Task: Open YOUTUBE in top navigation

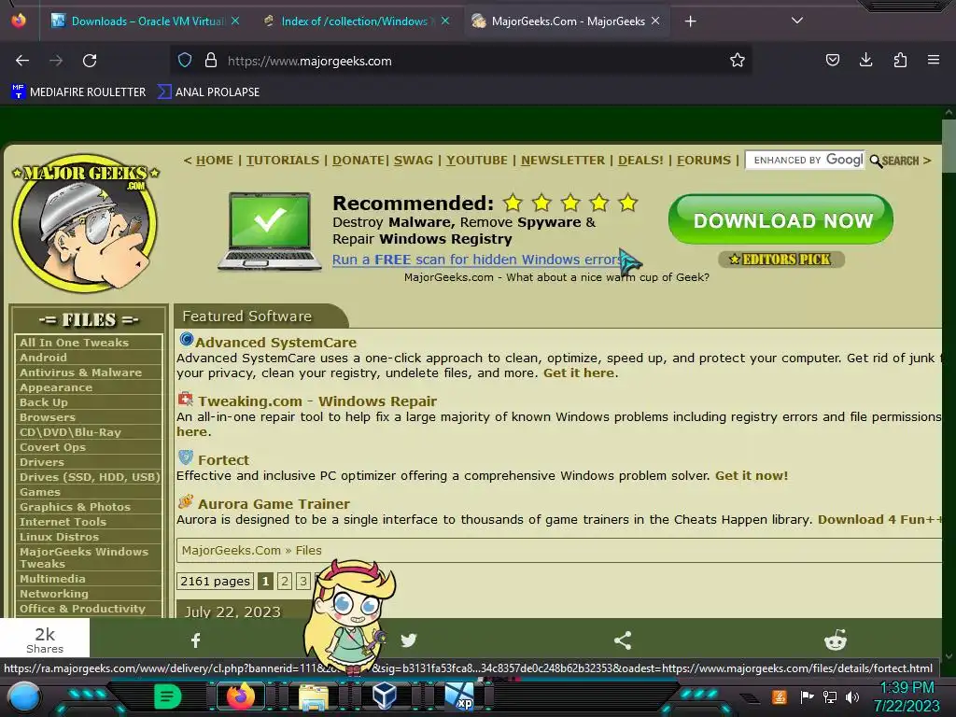Action: click(x=476, y=161)
